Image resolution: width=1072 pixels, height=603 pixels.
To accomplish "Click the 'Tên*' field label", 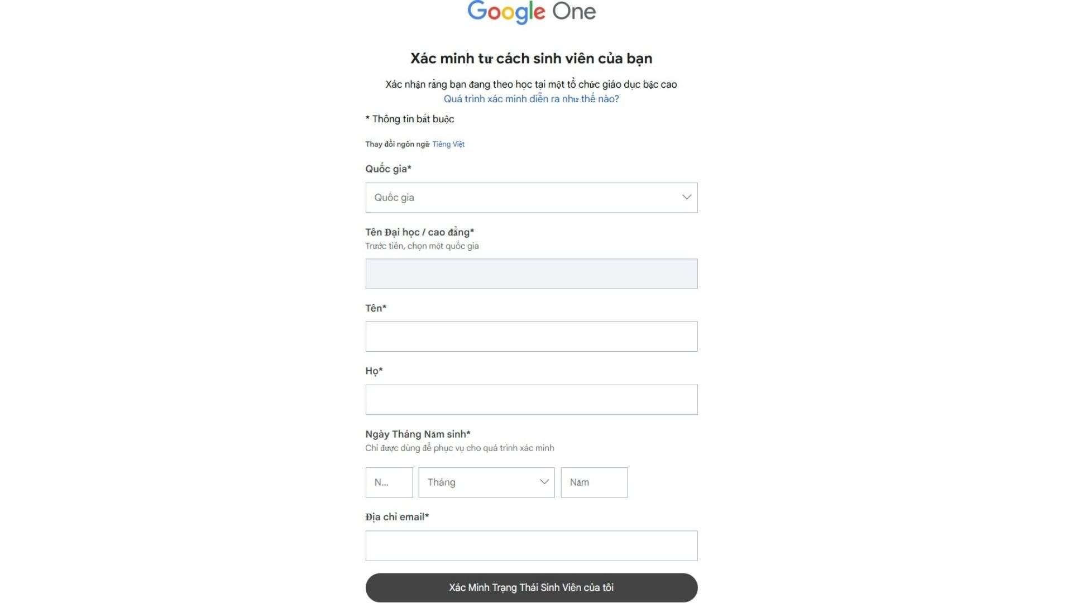I will click(376, 308).
